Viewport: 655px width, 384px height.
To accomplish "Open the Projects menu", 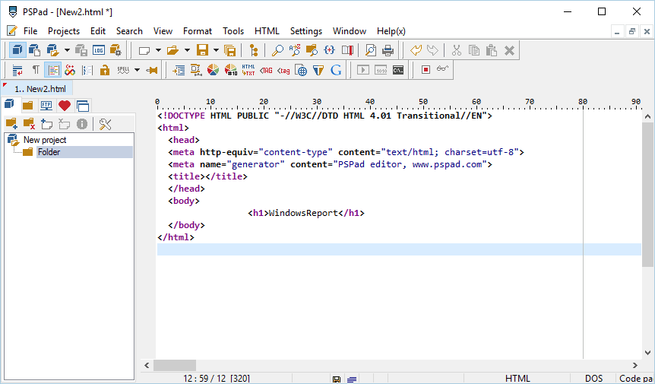I will pyautogui.click(x=64, y=31).
